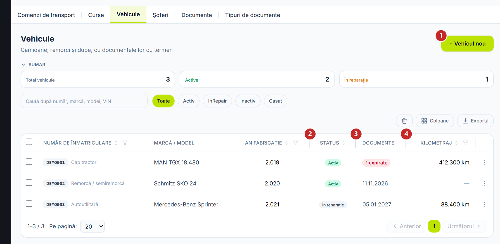
Task: Sort by An fabricație column
Action: tap(287, 143)
